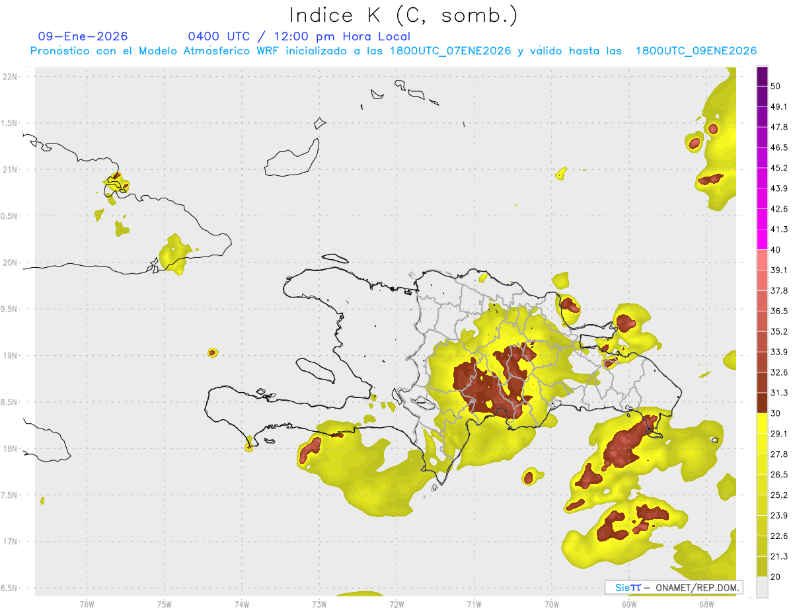Click the "20N" latitude label
Image resolution: width=793 pixels, height=613 pixels.
(x=11, y=263)
